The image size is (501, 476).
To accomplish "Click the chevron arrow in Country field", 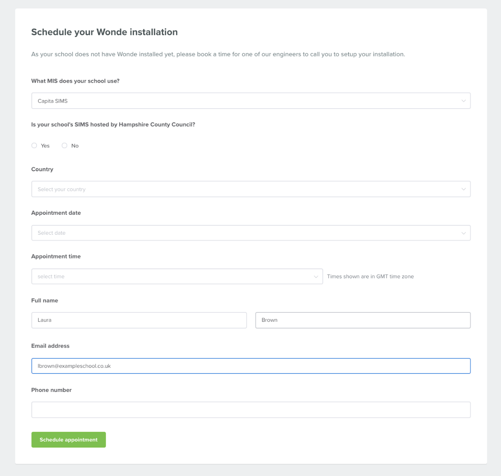I will click(463, 189).
